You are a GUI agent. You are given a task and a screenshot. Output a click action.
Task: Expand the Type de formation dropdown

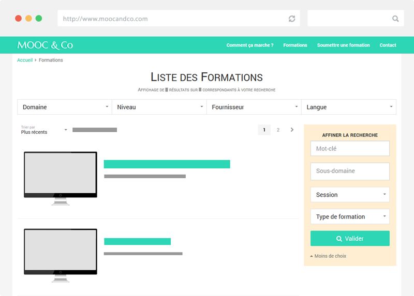coord(350,216)
